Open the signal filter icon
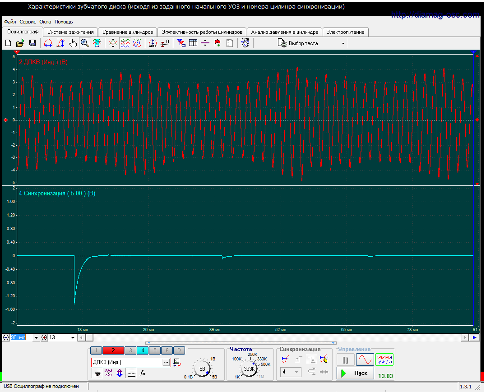Screen dimensions: 486x392 181,43
